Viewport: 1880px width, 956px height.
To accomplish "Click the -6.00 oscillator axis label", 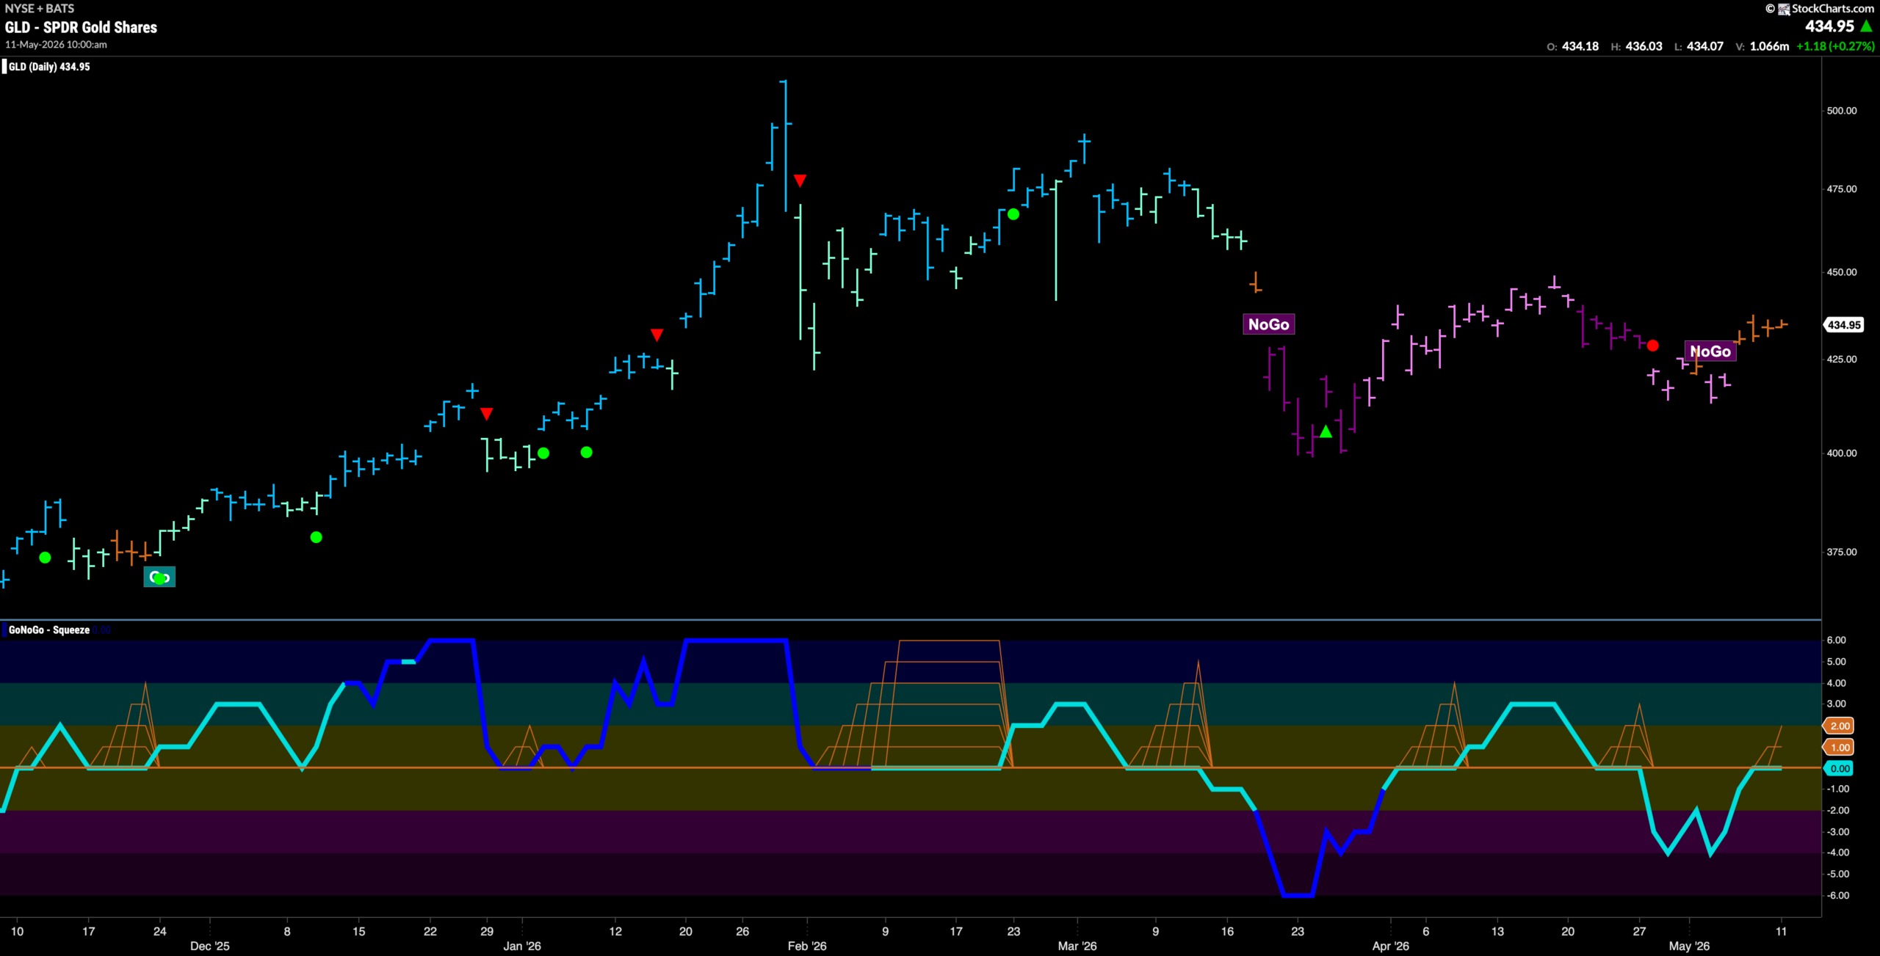I will tap(1838, 895).
